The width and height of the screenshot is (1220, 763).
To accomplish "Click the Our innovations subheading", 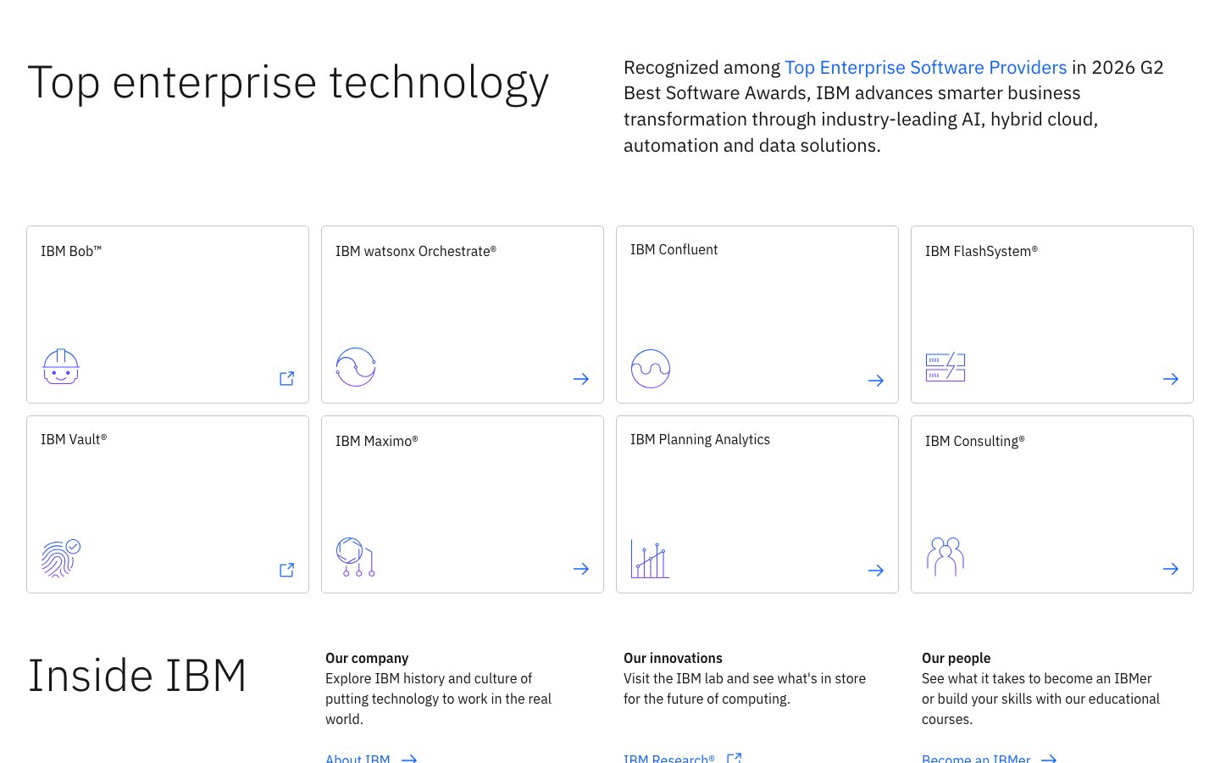I will [x=673, y=658].
